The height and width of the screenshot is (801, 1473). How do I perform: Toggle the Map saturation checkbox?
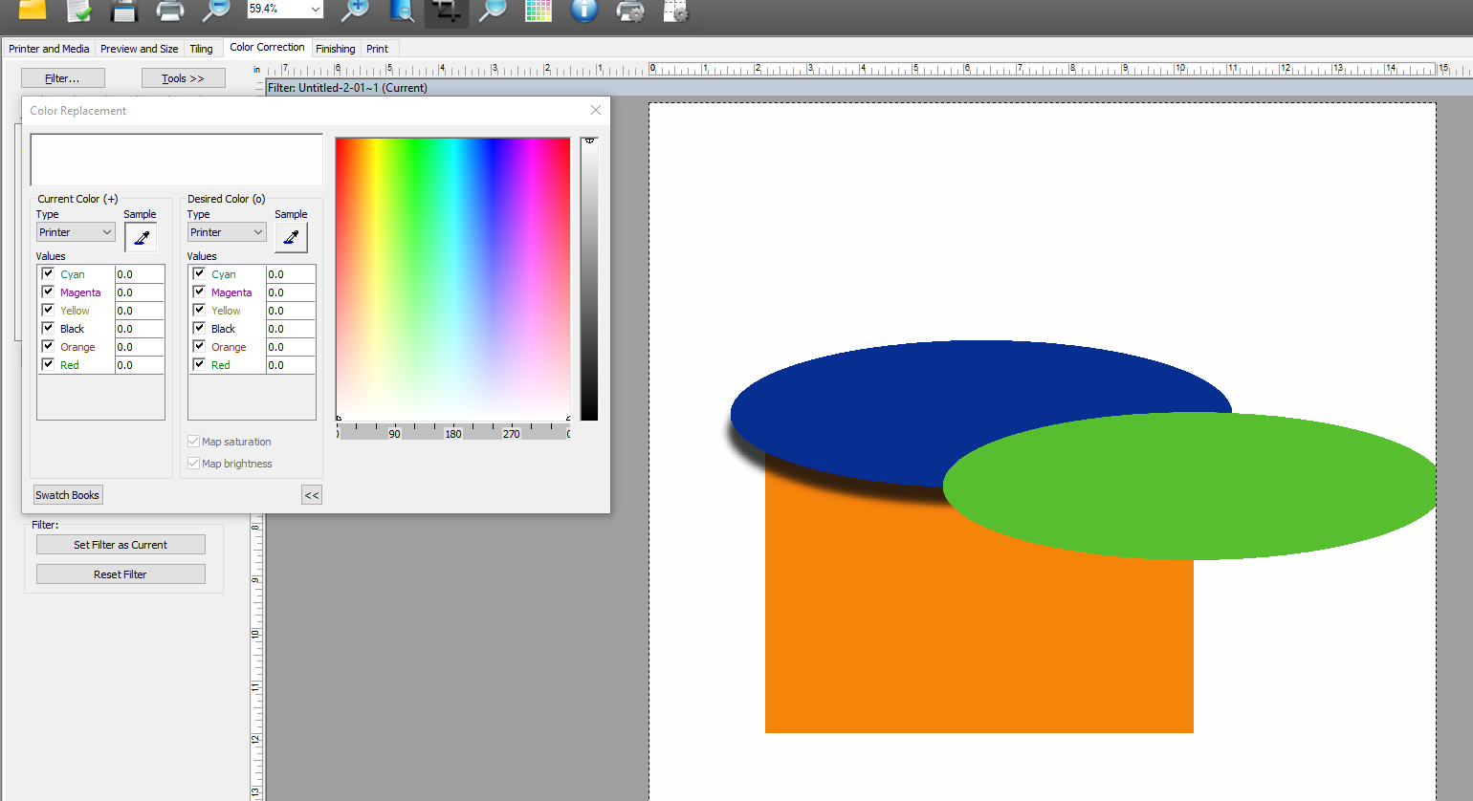point(193,442)
